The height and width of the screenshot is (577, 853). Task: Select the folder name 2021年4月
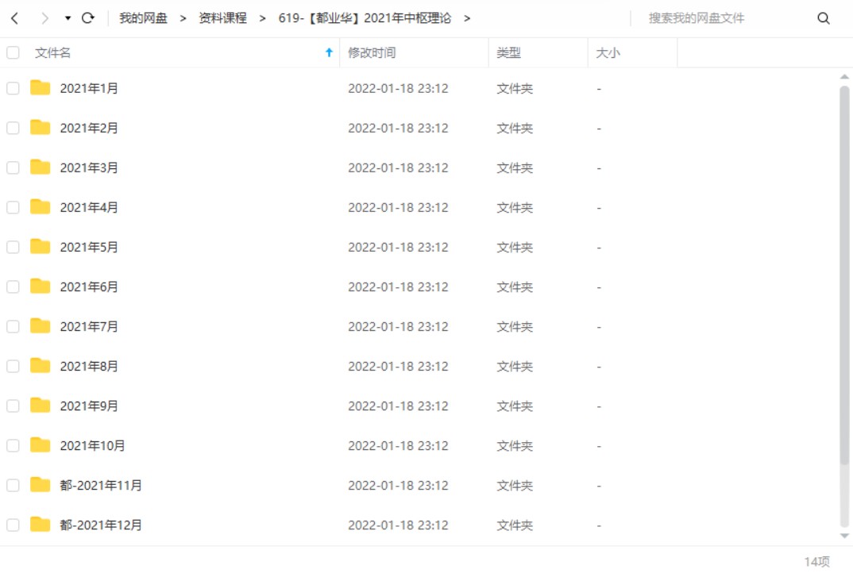coord(89,207)
